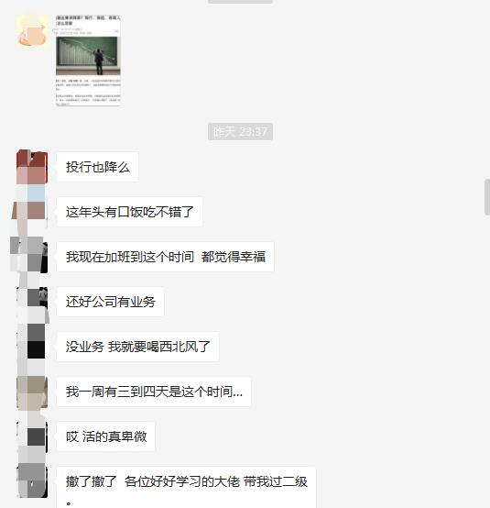490x508 pixels.
Task: Open the avatar next to 撤了撤了 message
Action: pyautogui.click(x=32, y=482)
